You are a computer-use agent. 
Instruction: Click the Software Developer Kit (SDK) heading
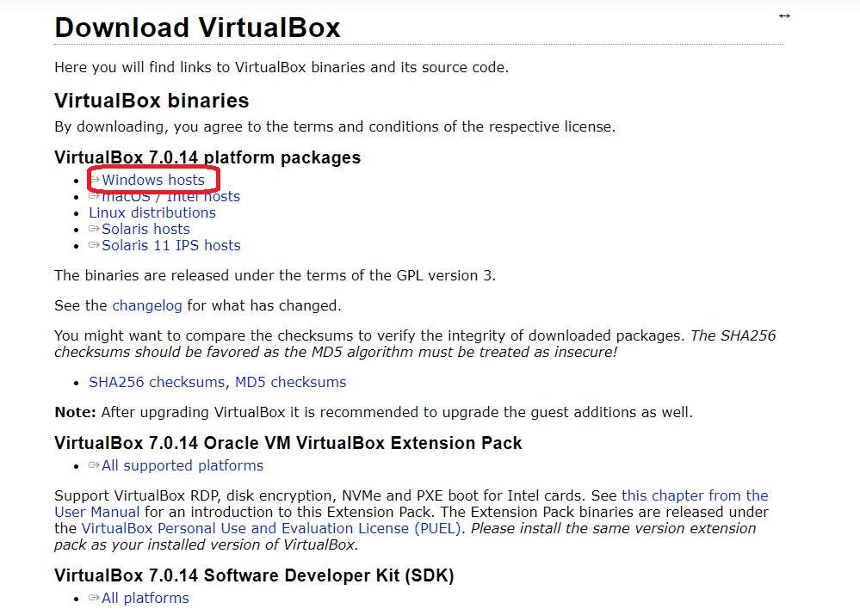click(x=254, y=575)
